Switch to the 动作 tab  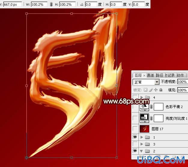pos(180,75)
